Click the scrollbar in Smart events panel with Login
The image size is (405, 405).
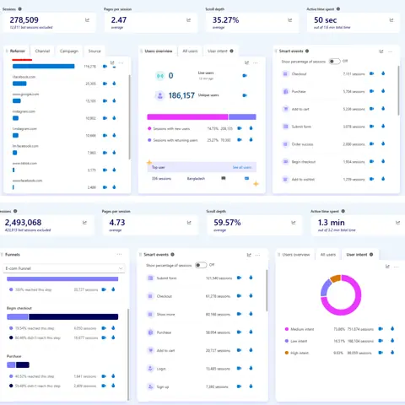pyautogui.click(x=267, y=290)
